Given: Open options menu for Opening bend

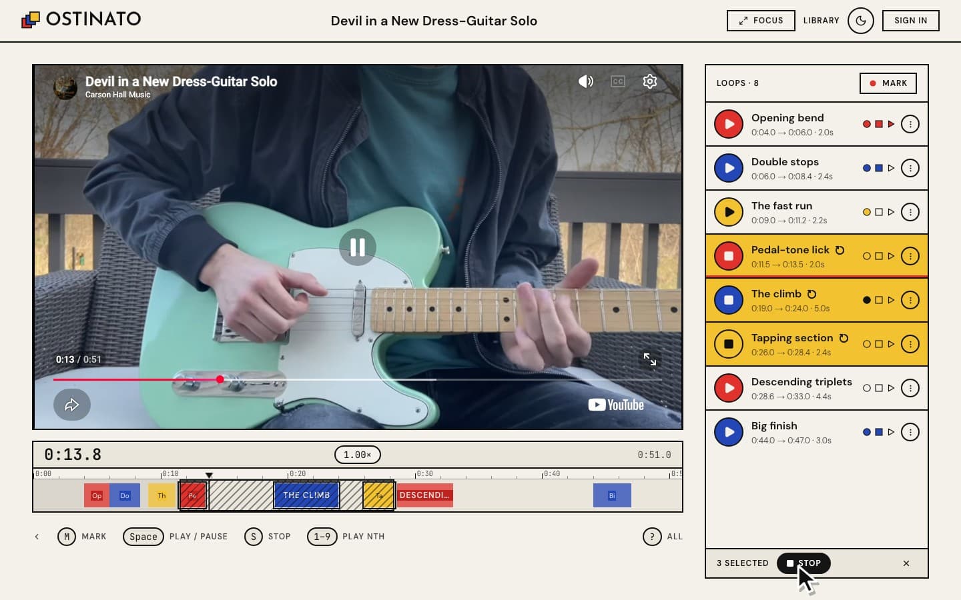Looking at the screenshot, I should pyautogui.click(x=910, y=124).
